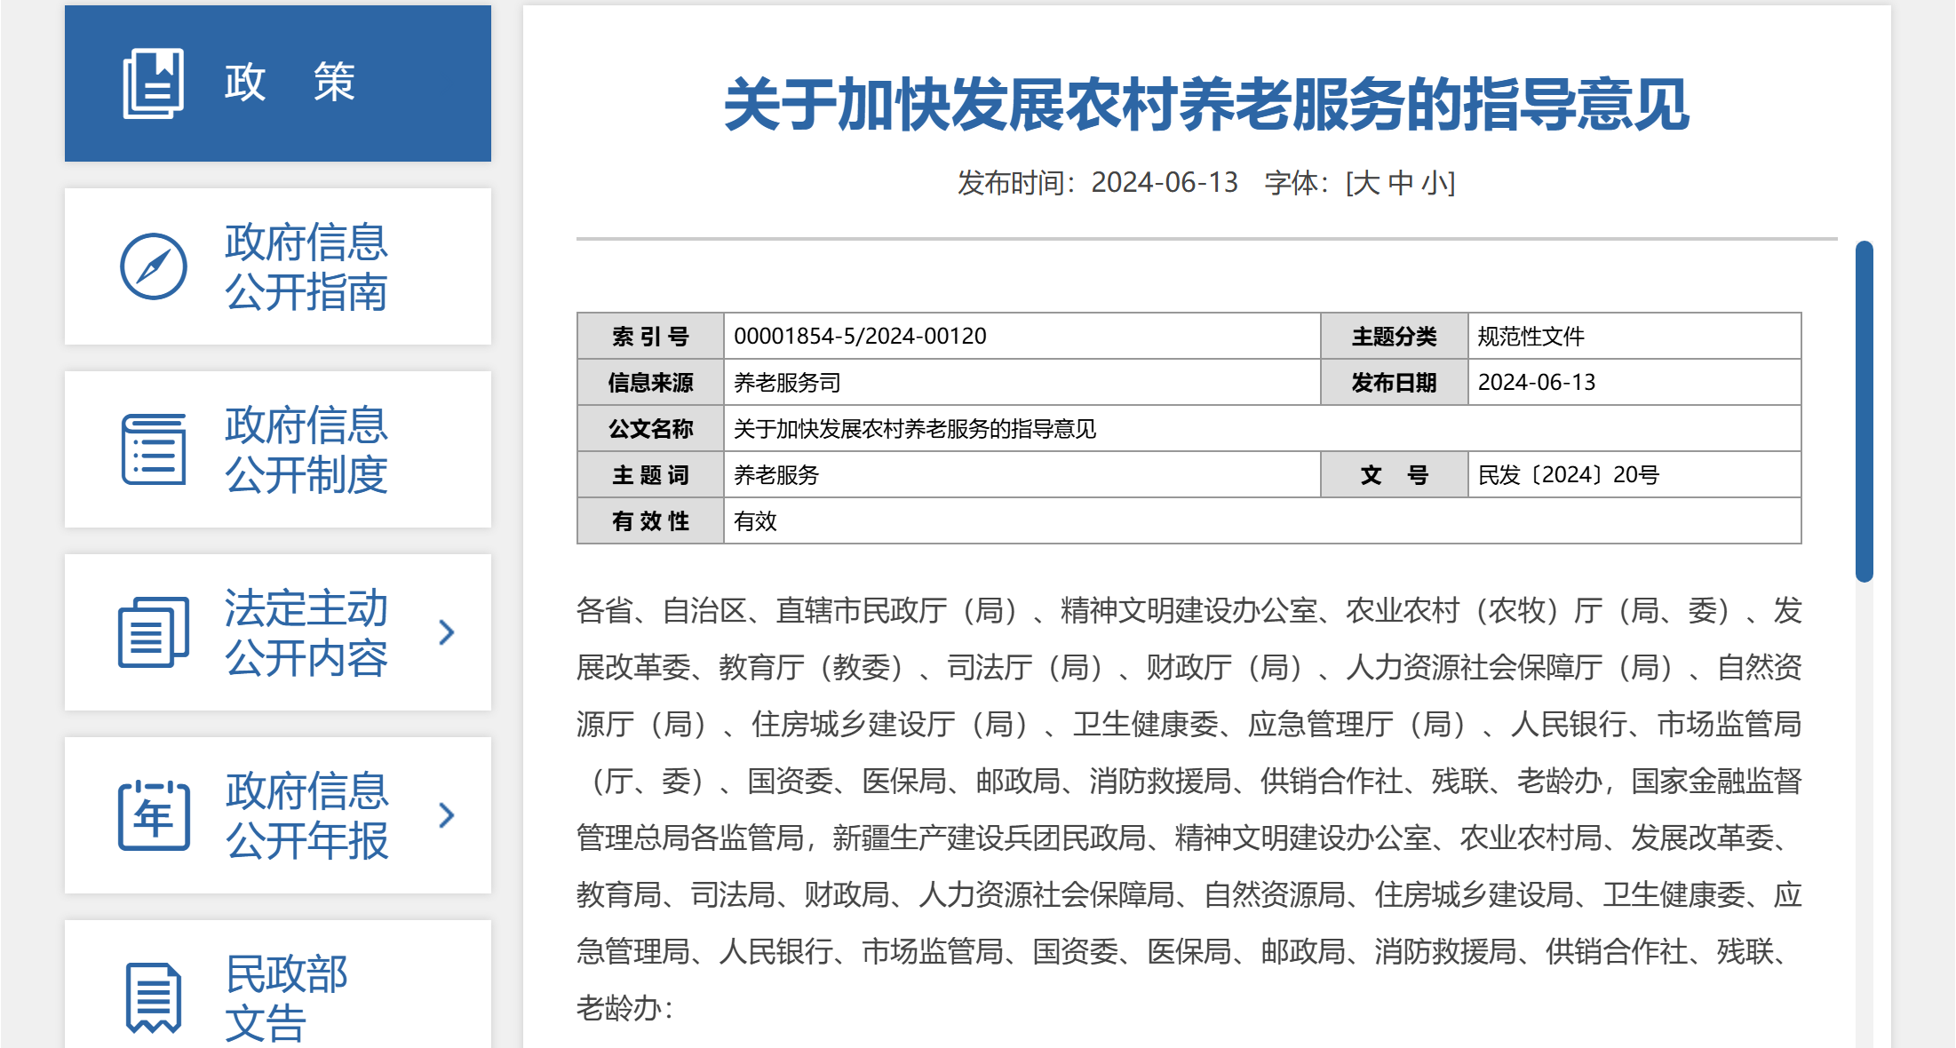Click the list document icon for 政府信息公开制度

(154, 449)
